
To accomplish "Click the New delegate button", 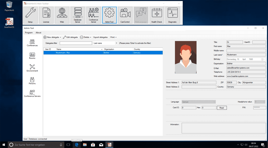I will [51, 37].
